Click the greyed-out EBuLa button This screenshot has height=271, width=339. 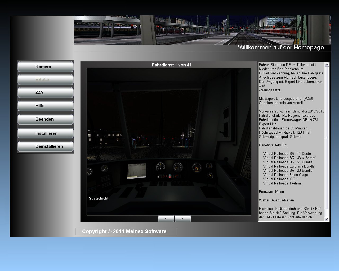pos(45,80)
